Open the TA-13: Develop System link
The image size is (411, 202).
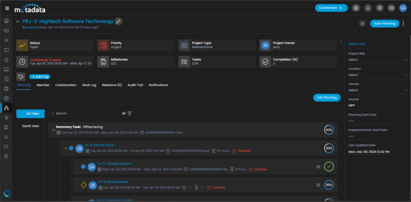click(x=114, y=164)
